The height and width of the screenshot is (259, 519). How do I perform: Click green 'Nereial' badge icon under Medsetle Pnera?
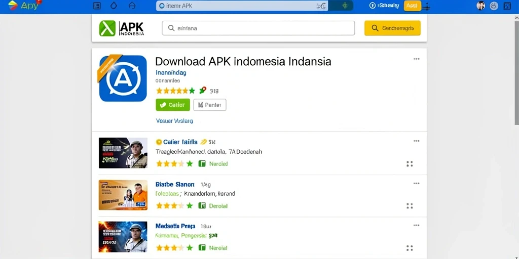point(202,248)
